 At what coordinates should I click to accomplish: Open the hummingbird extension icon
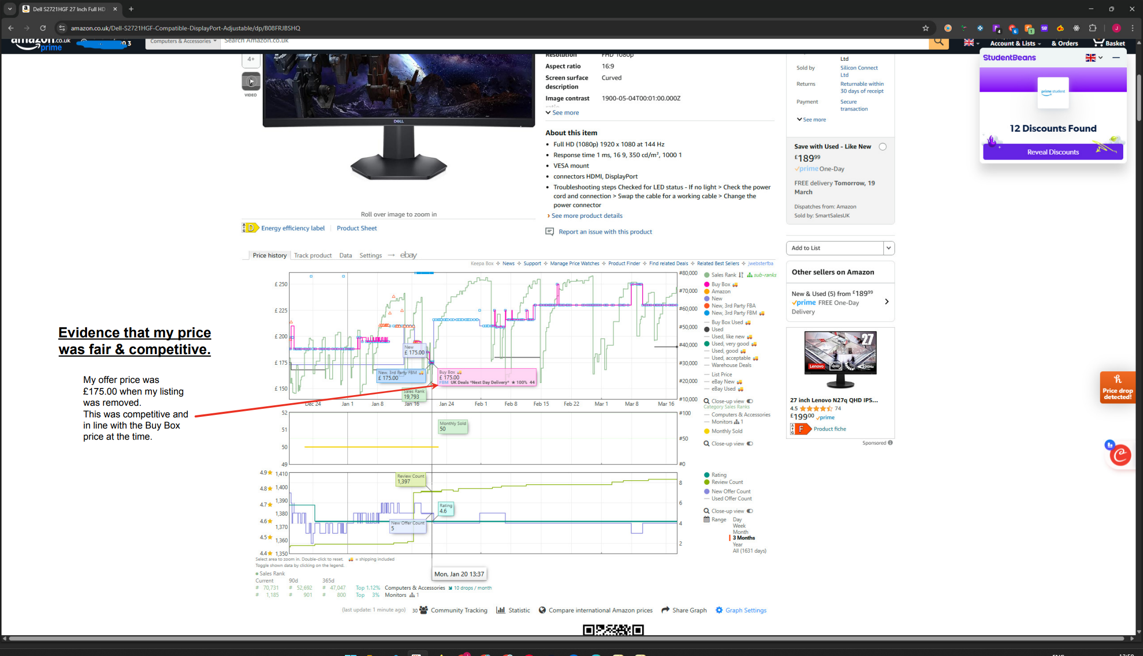(964, 28)
